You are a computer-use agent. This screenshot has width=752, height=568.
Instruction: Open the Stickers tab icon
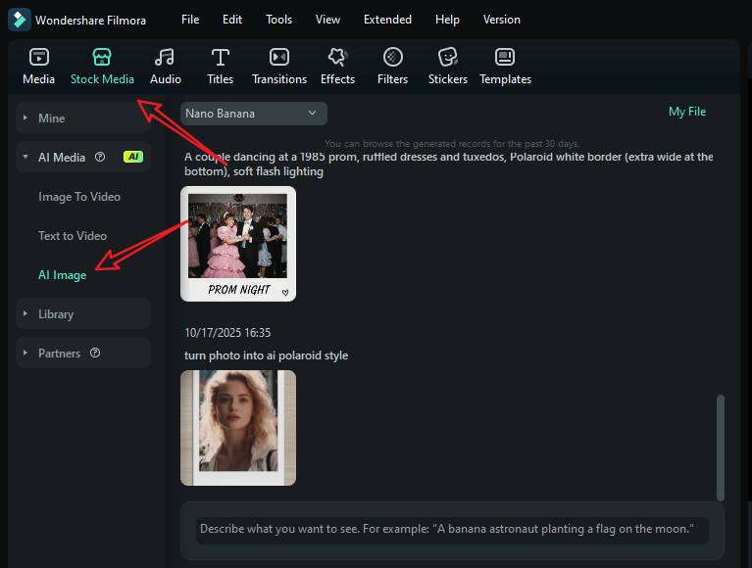coord(447,57)
